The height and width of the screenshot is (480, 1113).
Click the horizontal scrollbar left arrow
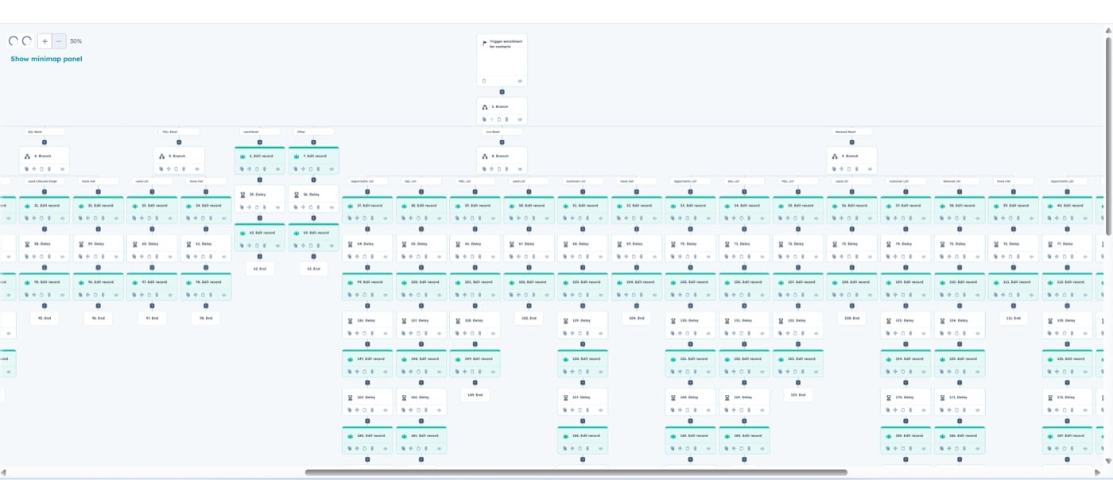(5, 473)
